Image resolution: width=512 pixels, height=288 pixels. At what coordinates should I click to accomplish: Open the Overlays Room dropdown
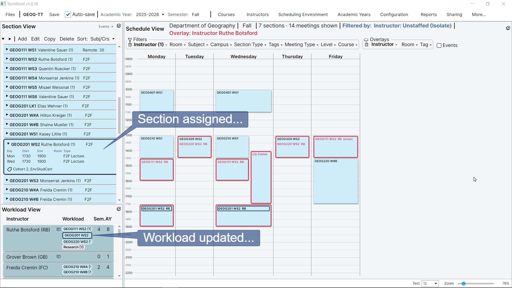(410, 45)
